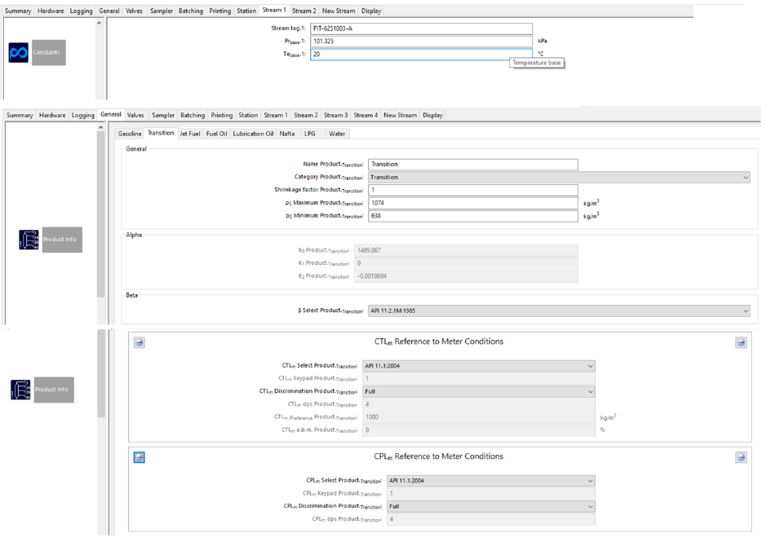This screenshot has height=537, width=766.
Task: Select Jet Fuel product tab
Action: [x=190, y=134]
